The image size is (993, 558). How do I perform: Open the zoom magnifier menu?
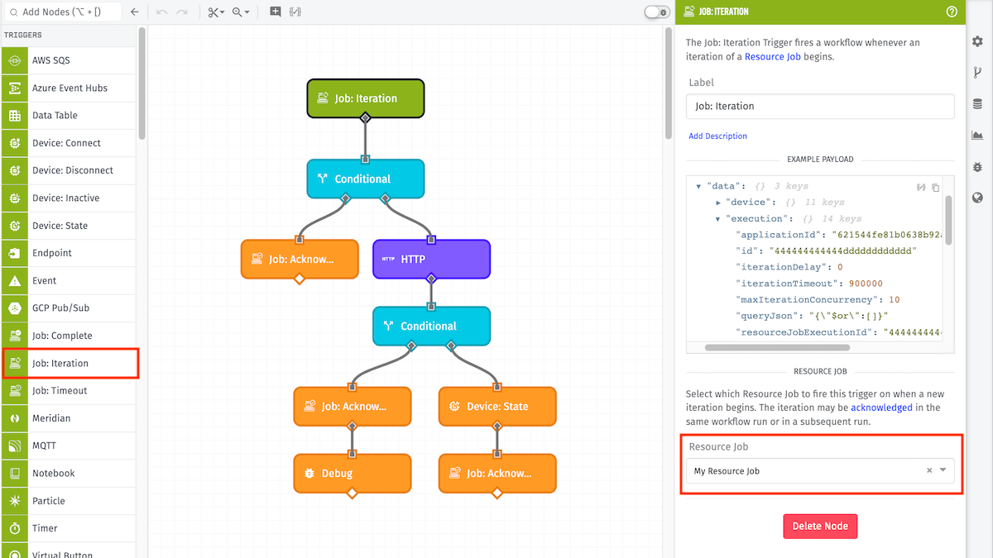pyautogui.click(x=242, y=12)
